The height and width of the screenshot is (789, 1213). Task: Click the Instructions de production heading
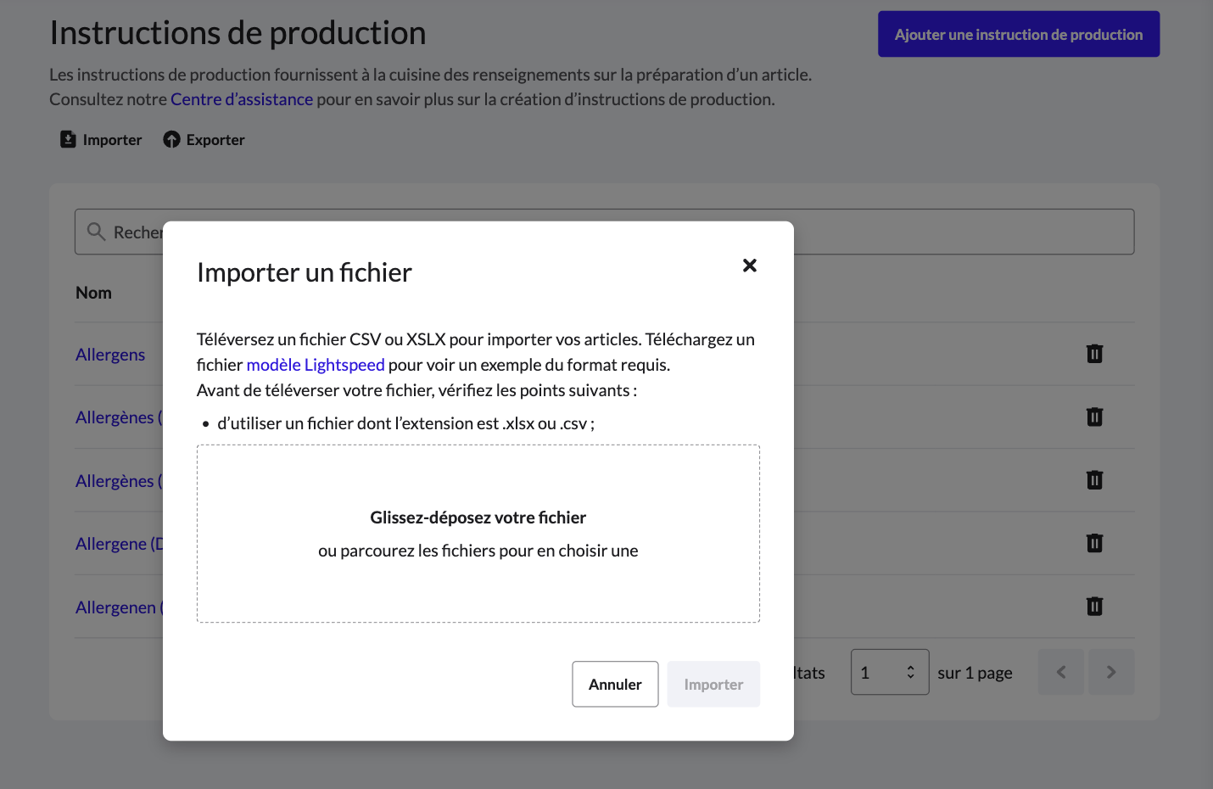(x=238, y=33)
